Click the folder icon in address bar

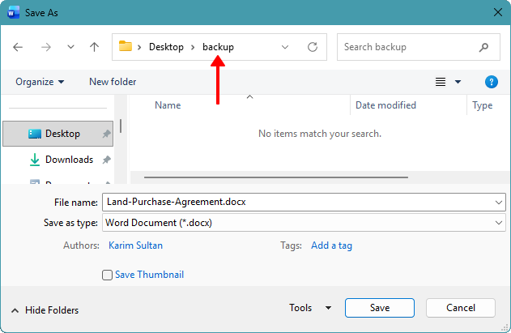126,46
